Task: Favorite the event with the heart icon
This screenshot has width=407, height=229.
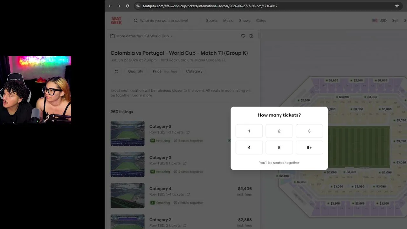Action: (243, 36)
